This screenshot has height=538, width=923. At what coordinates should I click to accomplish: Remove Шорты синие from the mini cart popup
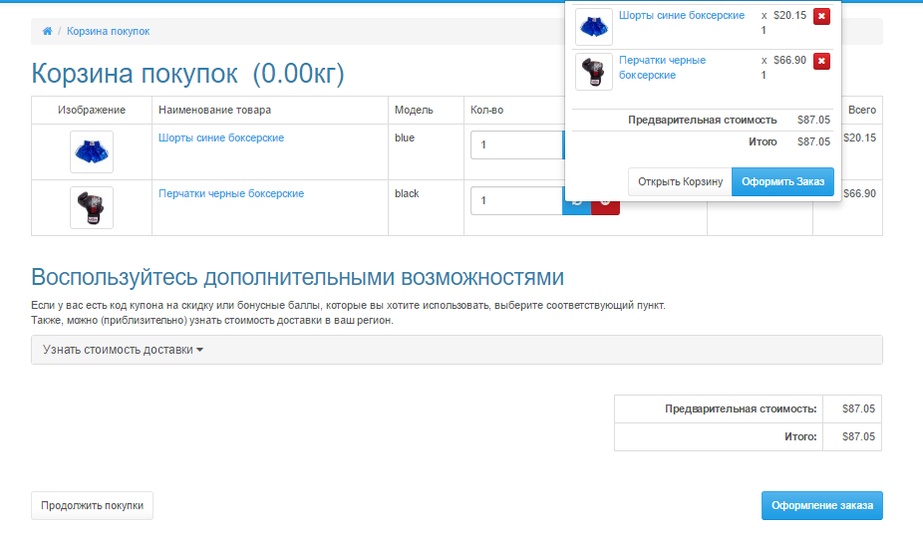(x=821, y=16)
